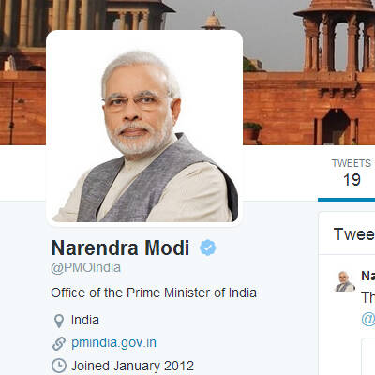The width and height of the screenshot is (375, 375).
Task: Click the India location text
Action: (85, 320)
